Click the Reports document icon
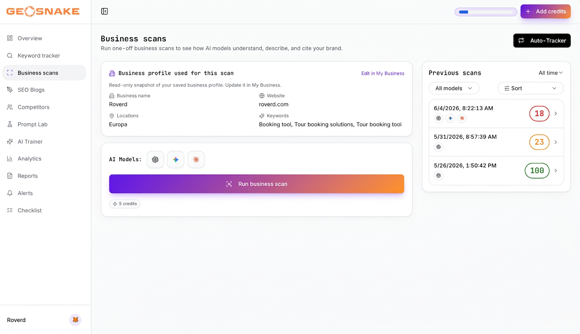Screen dimensions: 580x334 [10, 176]
